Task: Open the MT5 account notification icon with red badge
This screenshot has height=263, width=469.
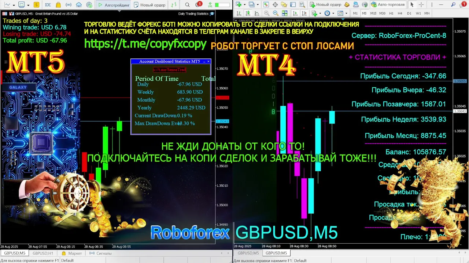Action: [198, 5]
